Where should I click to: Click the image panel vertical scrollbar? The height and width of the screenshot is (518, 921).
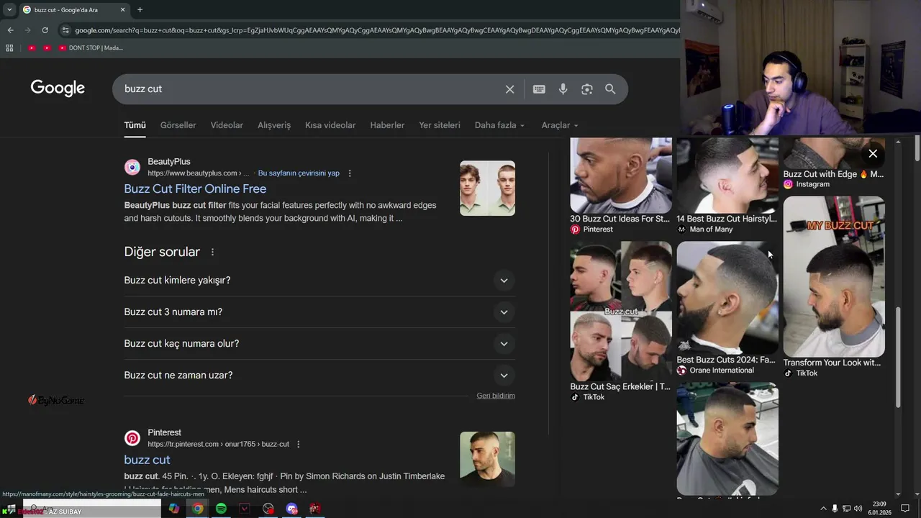click(898, 357)
